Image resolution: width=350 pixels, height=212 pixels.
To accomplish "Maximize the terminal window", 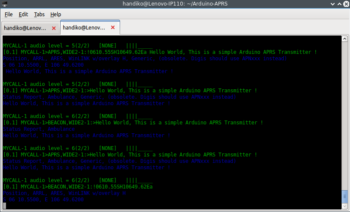I will [x=339, y=4].
